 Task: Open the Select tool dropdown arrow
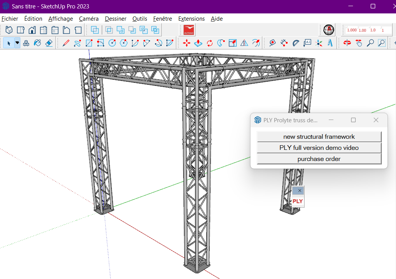click(17, 43)
